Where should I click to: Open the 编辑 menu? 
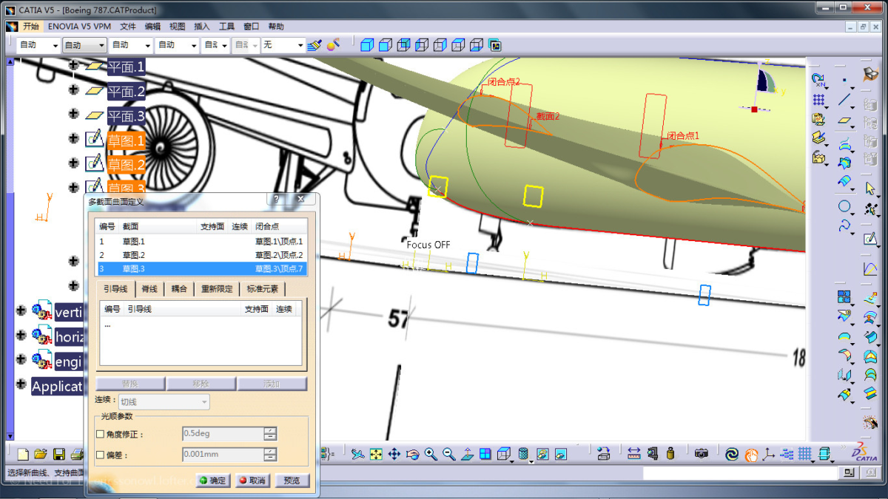coord(152,26)
